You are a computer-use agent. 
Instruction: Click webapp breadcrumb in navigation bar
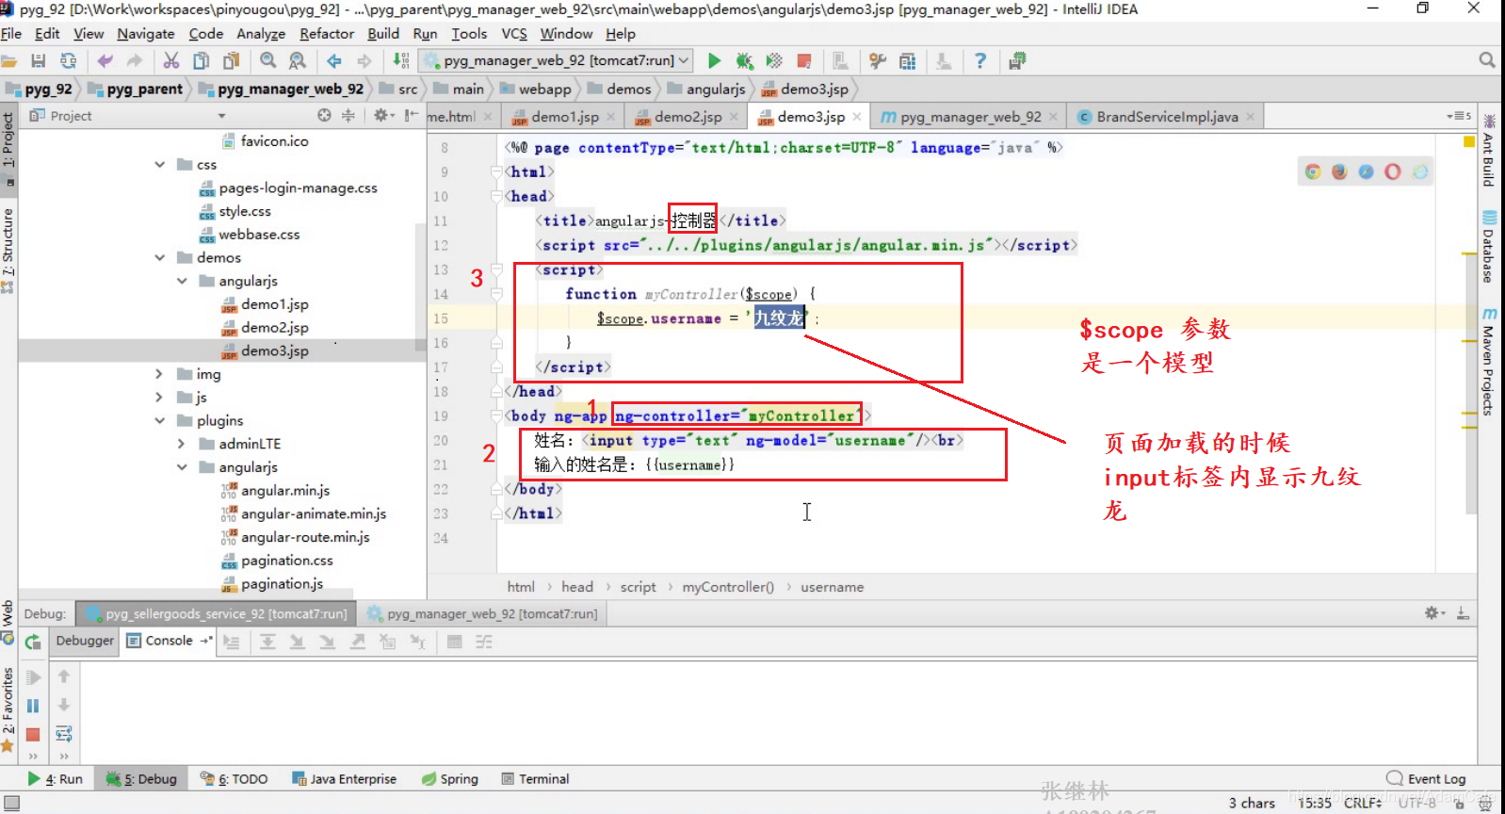point(535,89)
